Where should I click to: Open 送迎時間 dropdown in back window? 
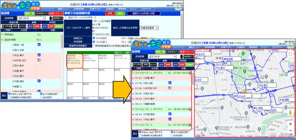point(31,18)
